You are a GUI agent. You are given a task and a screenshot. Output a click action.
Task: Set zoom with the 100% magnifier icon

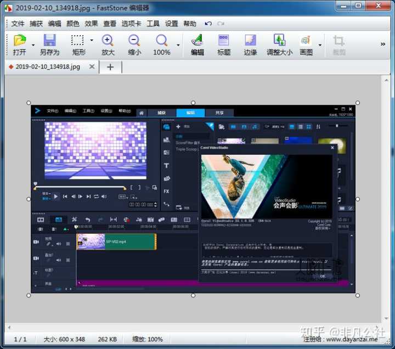[x=161, y=40]
